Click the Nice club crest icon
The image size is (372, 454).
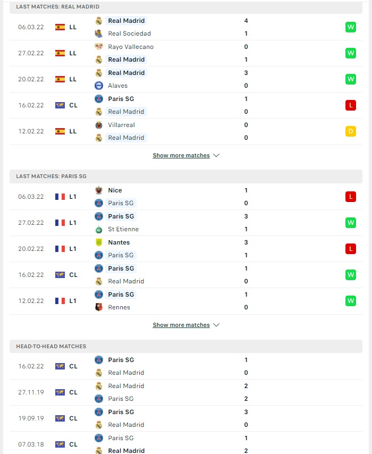pos(99,190)
